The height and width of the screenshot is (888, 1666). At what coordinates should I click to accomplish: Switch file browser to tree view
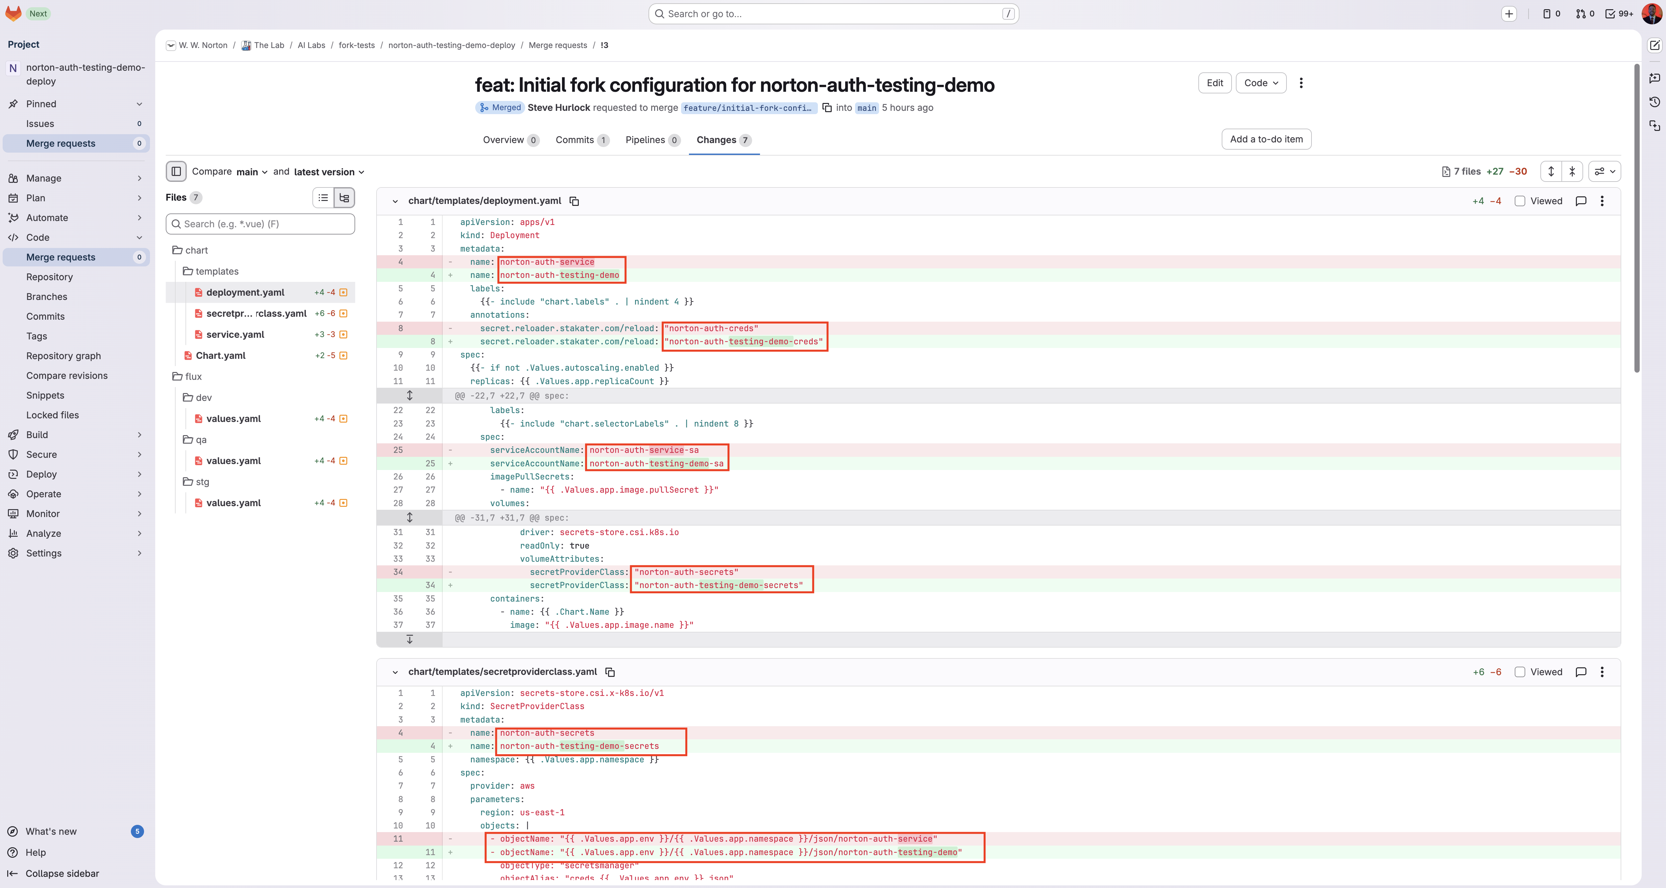point(344,198)
